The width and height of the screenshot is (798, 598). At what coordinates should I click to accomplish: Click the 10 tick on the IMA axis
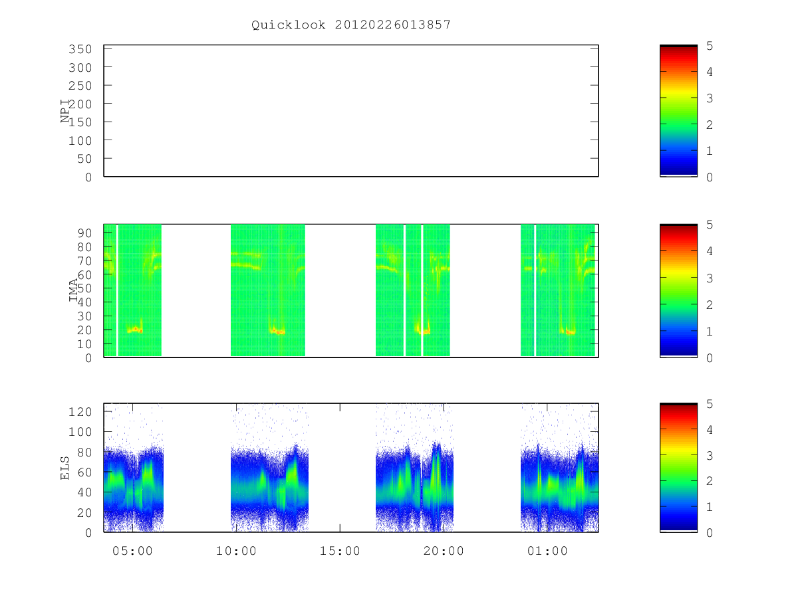84,344
